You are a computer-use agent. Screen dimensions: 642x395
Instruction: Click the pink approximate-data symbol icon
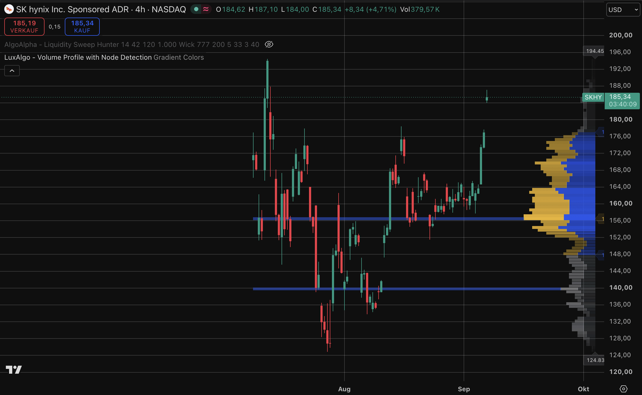click(x=206, y=9)
